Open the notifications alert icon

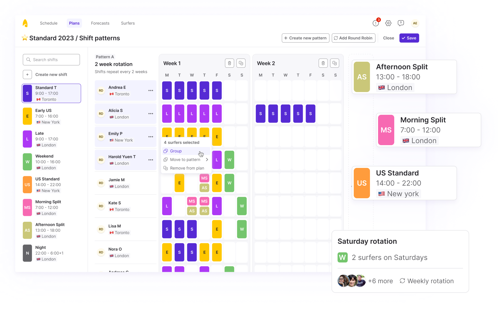(x=376, y=23)
